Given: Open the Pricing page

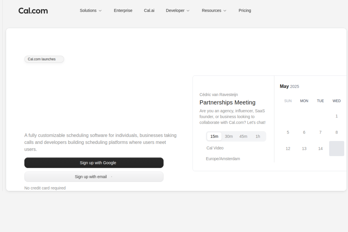Looking at the screenshot, I should (245, 11).
